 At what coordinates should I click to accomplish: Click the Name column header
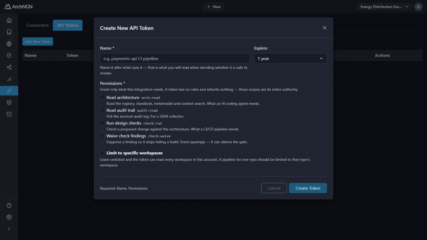coord(31,55)
